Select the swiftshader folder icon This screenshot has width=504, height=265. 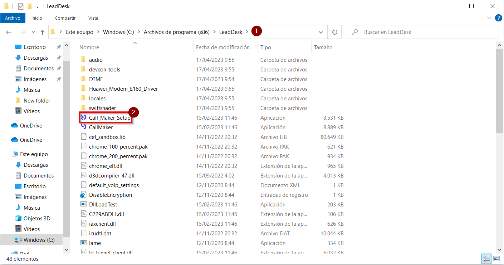83,108
